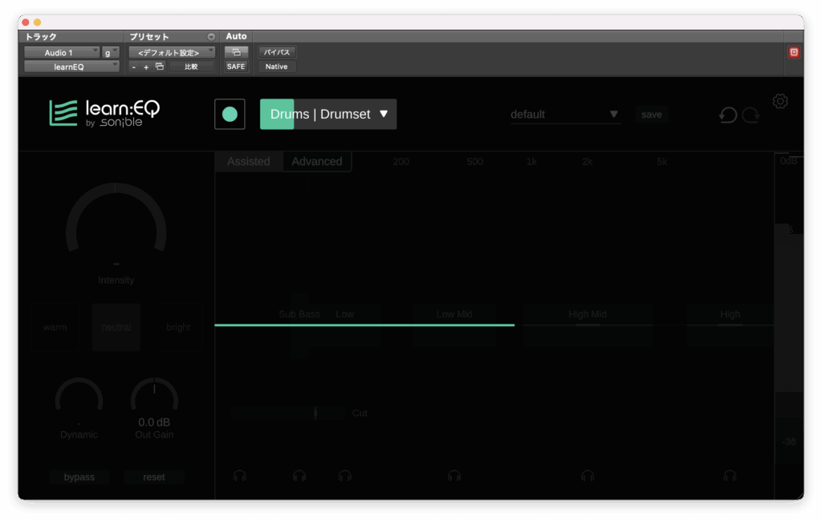Solo the Low band headphone icon
The width and height of the screenshot is (822, 521).
(x=345, y=476)
